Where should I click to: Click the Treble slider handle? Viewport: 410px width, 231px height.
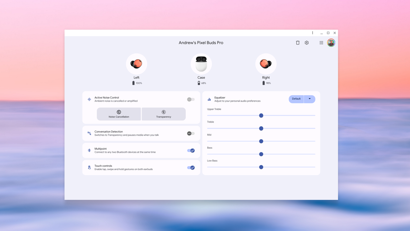coord(261,128)
